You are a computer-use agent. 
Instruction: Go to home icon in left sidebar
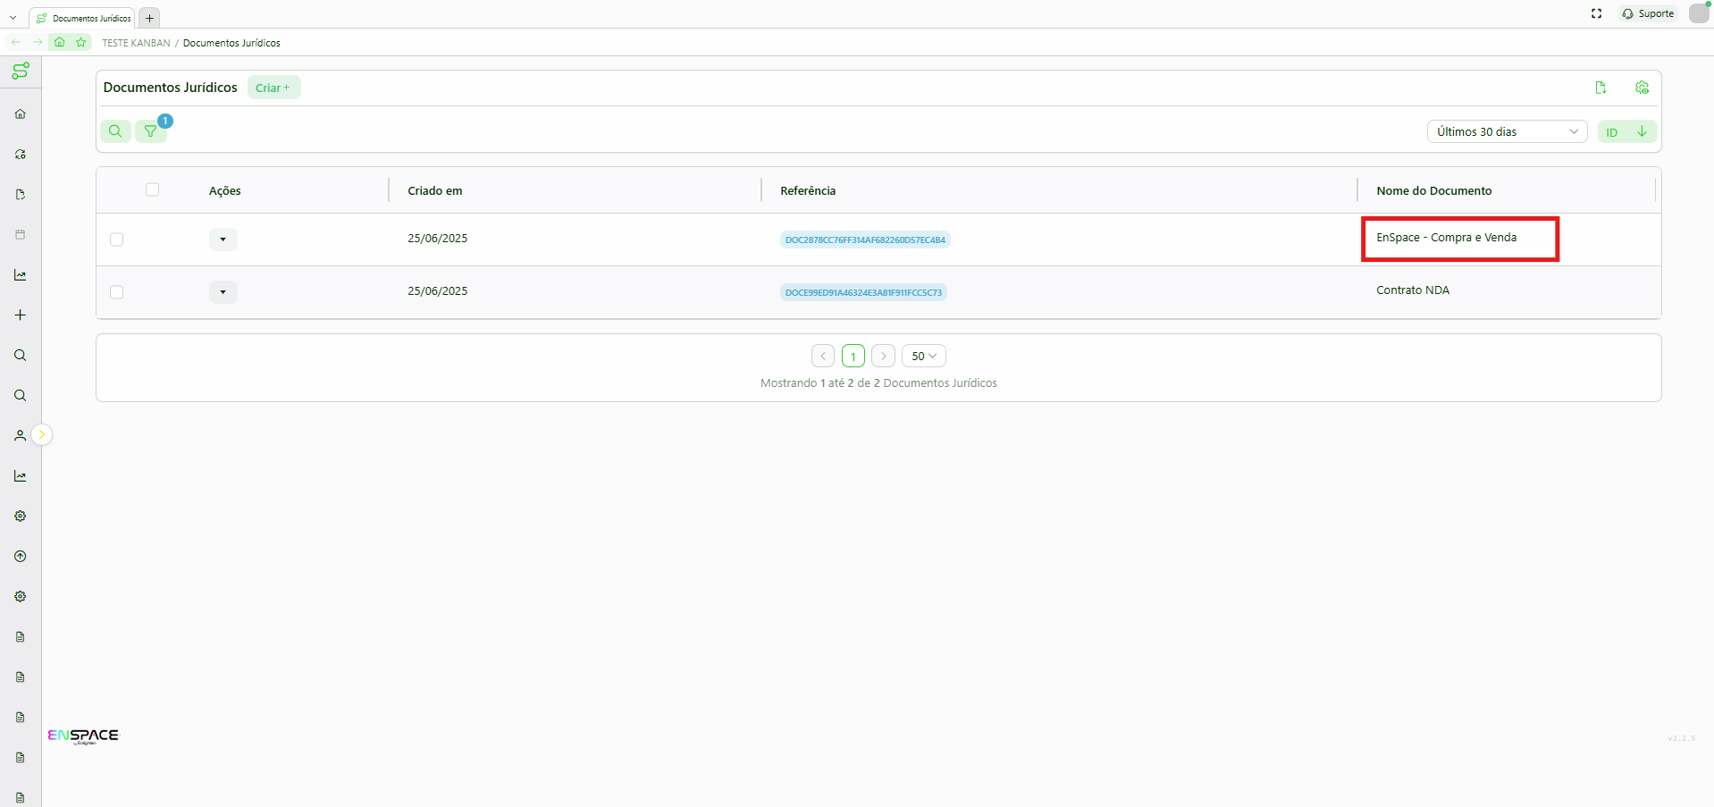pyautogui.click(x=20, y=113)
